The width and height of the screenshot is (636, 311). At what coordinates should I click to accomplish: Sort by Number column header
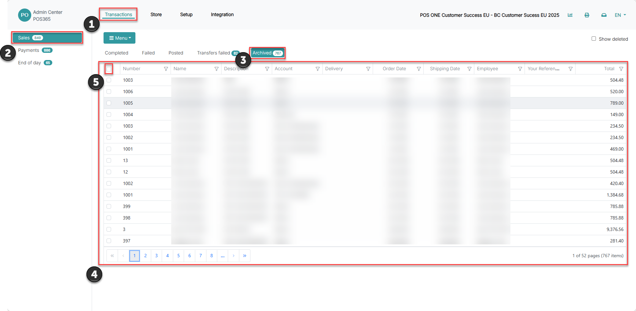(131, 69)
